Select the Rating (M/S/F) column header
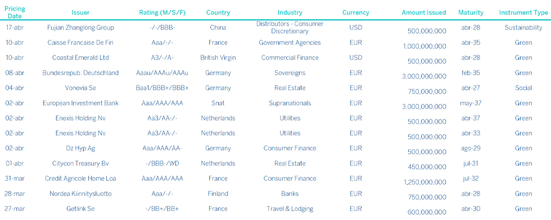The height and width of the screenshot is (220, 551). 162,13
